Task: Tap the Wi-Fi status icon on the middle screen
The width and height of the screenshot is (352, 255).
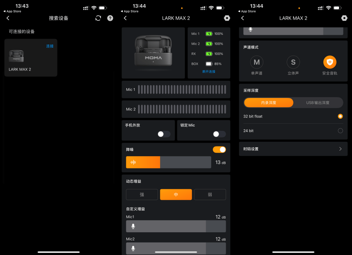Action: point(211,8)
